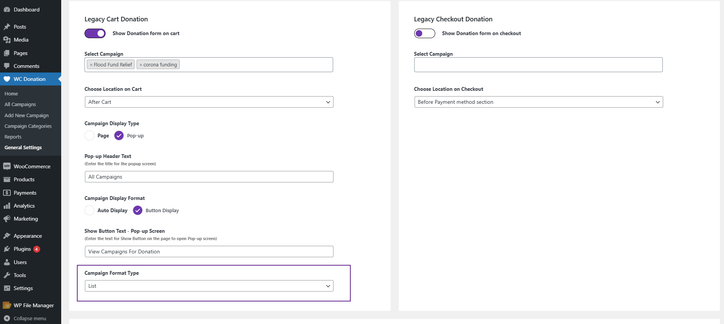The height and width of the screenshot is (324, 724).
Task: Open the Choose Location on Checkout dropdown
Action: click(539, 102)
